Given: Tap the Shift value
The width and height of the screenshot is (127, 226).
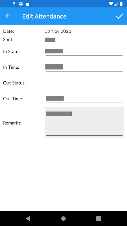Looking at the screenshot, I should pos(50,40).
